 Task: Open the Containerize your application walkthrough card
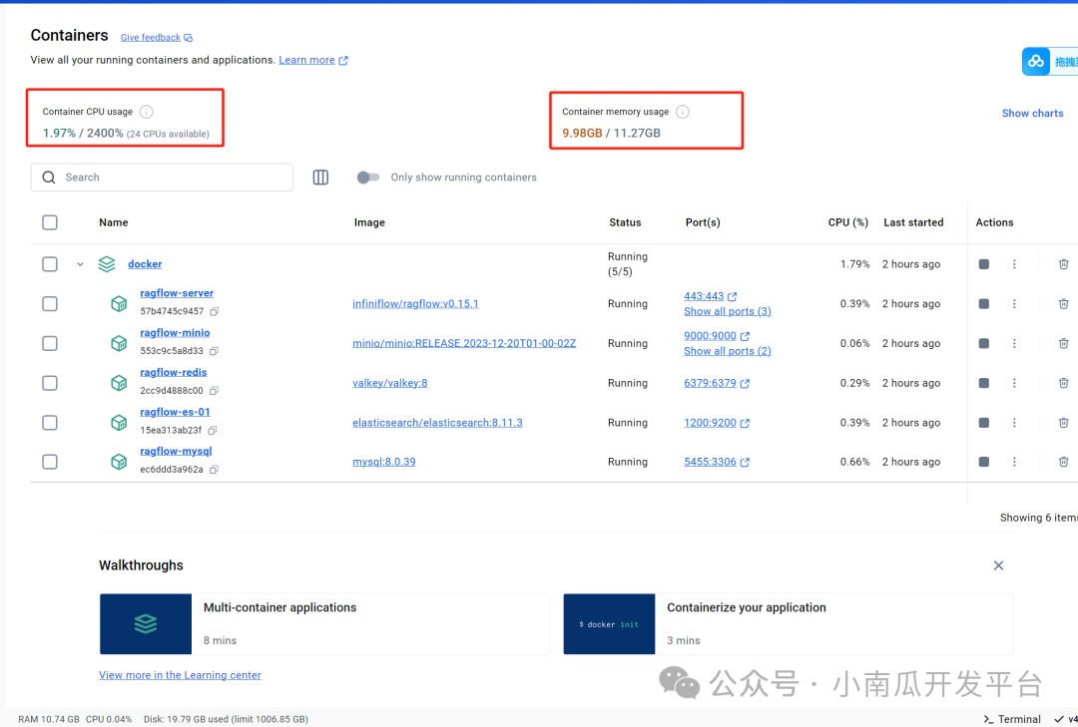[x=788, y=624]
